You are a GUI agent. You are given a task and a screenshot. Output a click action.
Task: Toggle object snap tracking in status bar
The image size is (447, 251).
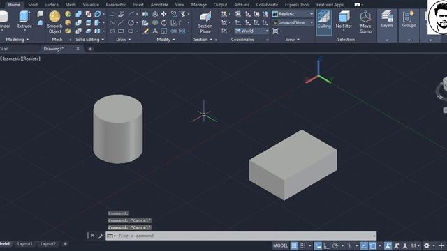point(364,245)
